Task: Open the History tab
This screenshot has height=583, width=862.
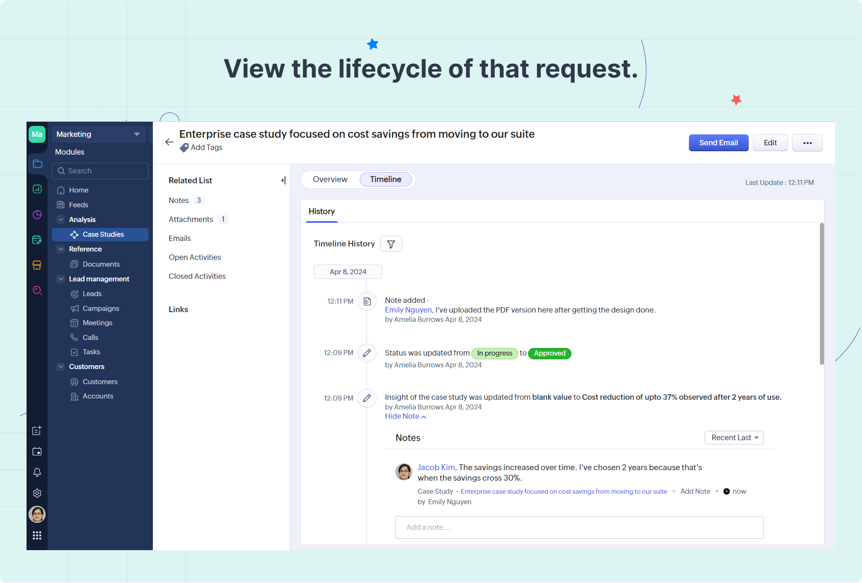Action: [x=322, y=211]
